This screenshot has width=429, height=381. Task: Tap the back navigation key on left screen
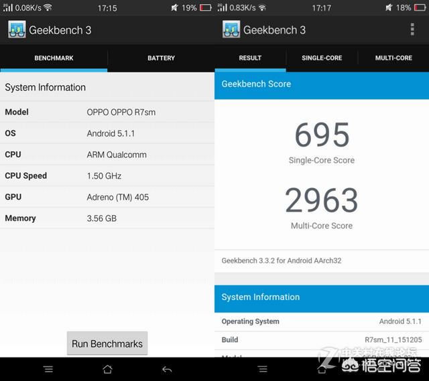point(167,370)
